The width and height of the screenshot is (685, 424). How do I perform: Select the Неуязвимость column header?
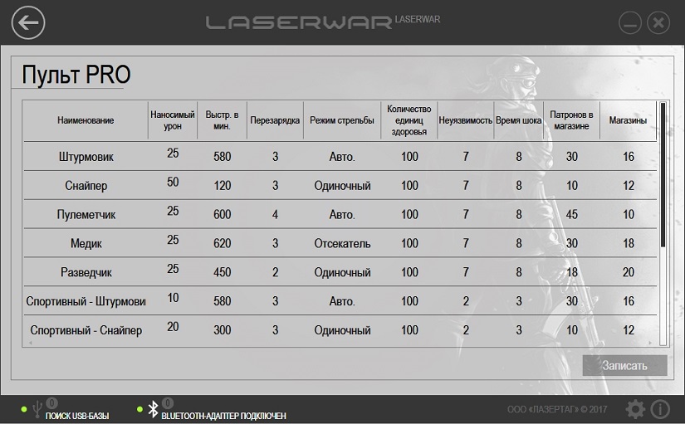click(x=466, y=120)
